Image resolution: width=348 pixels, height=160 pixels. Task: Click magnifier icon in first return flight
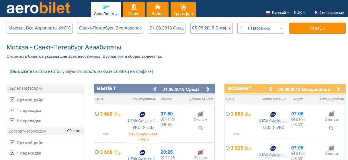[331, 128]
